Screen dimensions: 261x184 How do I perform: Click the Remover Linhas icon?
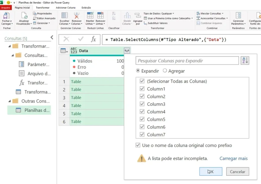pos(100,15)
